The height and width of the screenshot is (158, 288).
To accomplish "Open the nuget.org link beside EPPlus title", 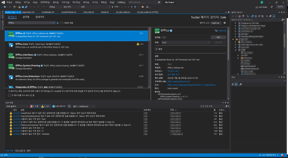I will click(221, 30).
